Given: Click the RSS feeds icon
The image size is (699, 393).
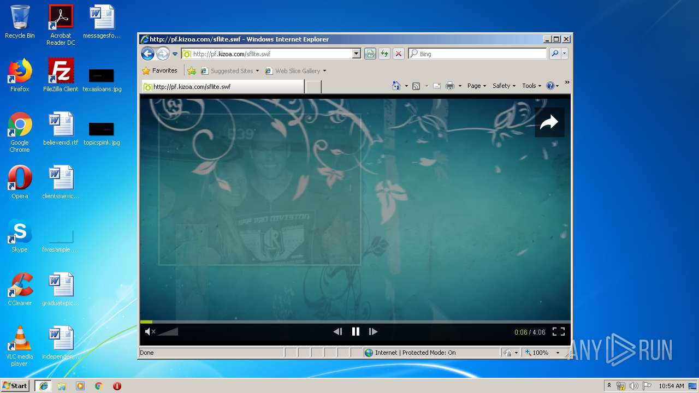Looking at the screenshot, I should click(416, 86).
